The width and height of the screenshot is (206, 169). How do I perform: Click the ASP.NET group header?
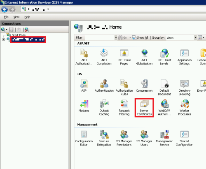click(x=83, y=44)
